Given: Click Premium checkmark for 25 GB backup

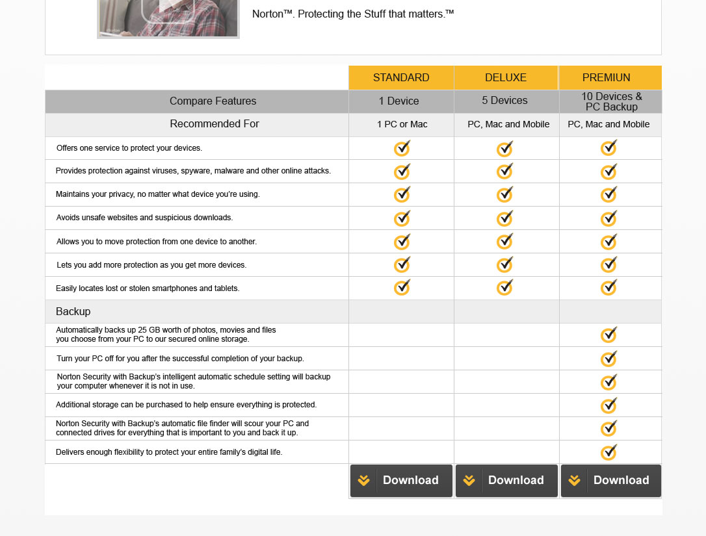Looking at the screenshot, I should (608, 335).
